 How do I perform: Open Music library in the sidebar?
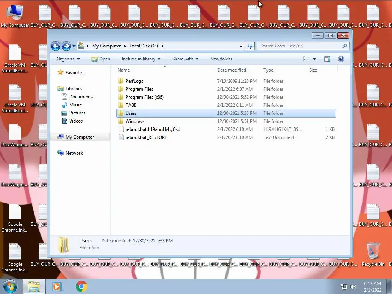[x=75, y=105]
